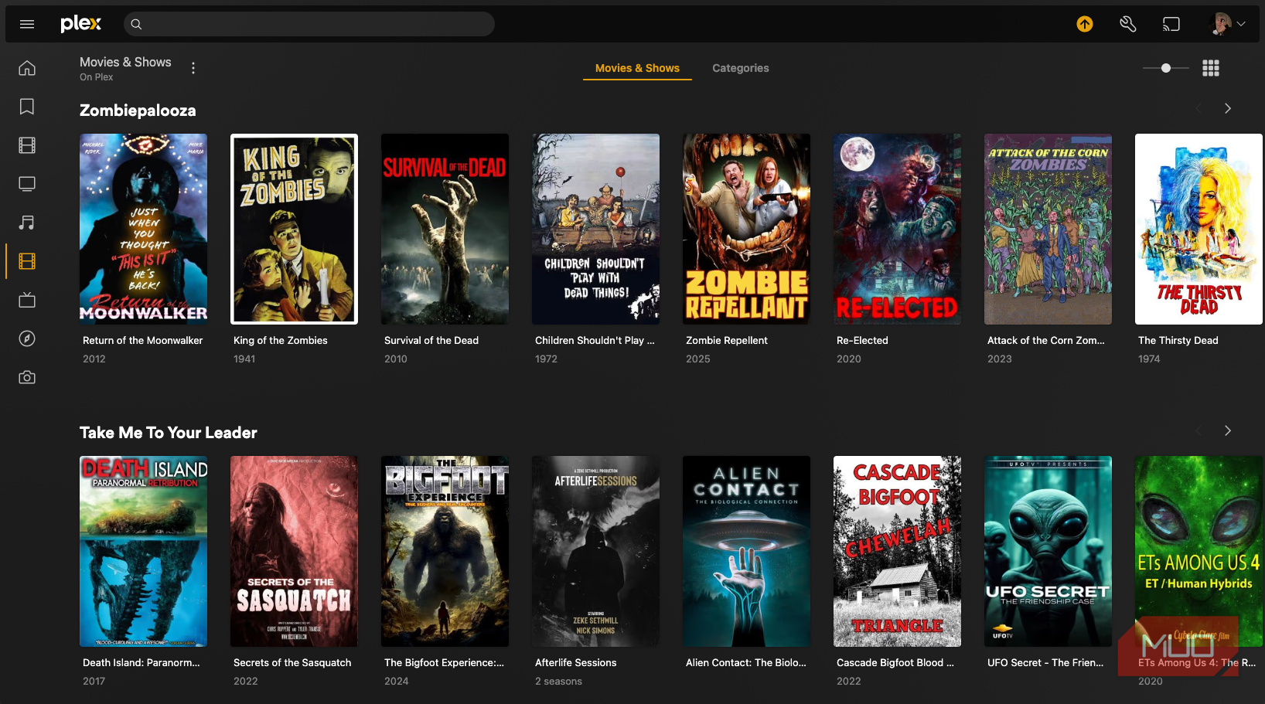Open Cascade Bigfoot Chewelah Triangle poster
This screenshot has width=1265, height=704.
pos(897,551)
